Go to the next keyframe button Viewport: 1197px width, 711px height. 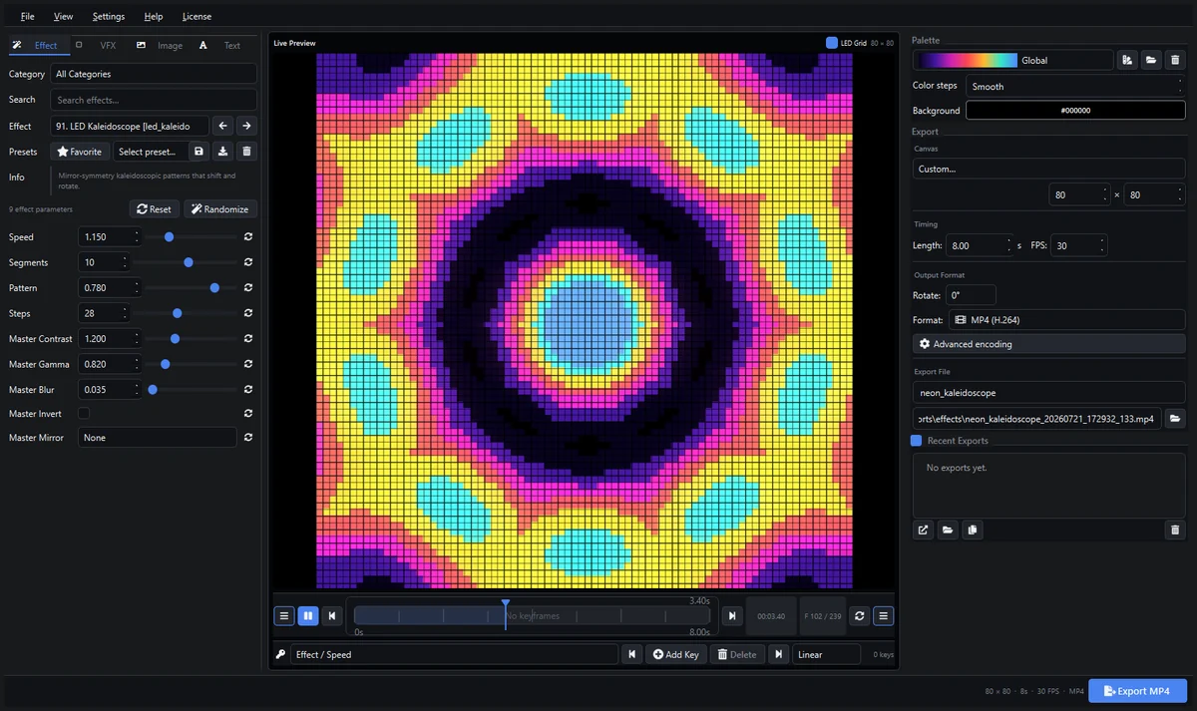coord(778,654)
